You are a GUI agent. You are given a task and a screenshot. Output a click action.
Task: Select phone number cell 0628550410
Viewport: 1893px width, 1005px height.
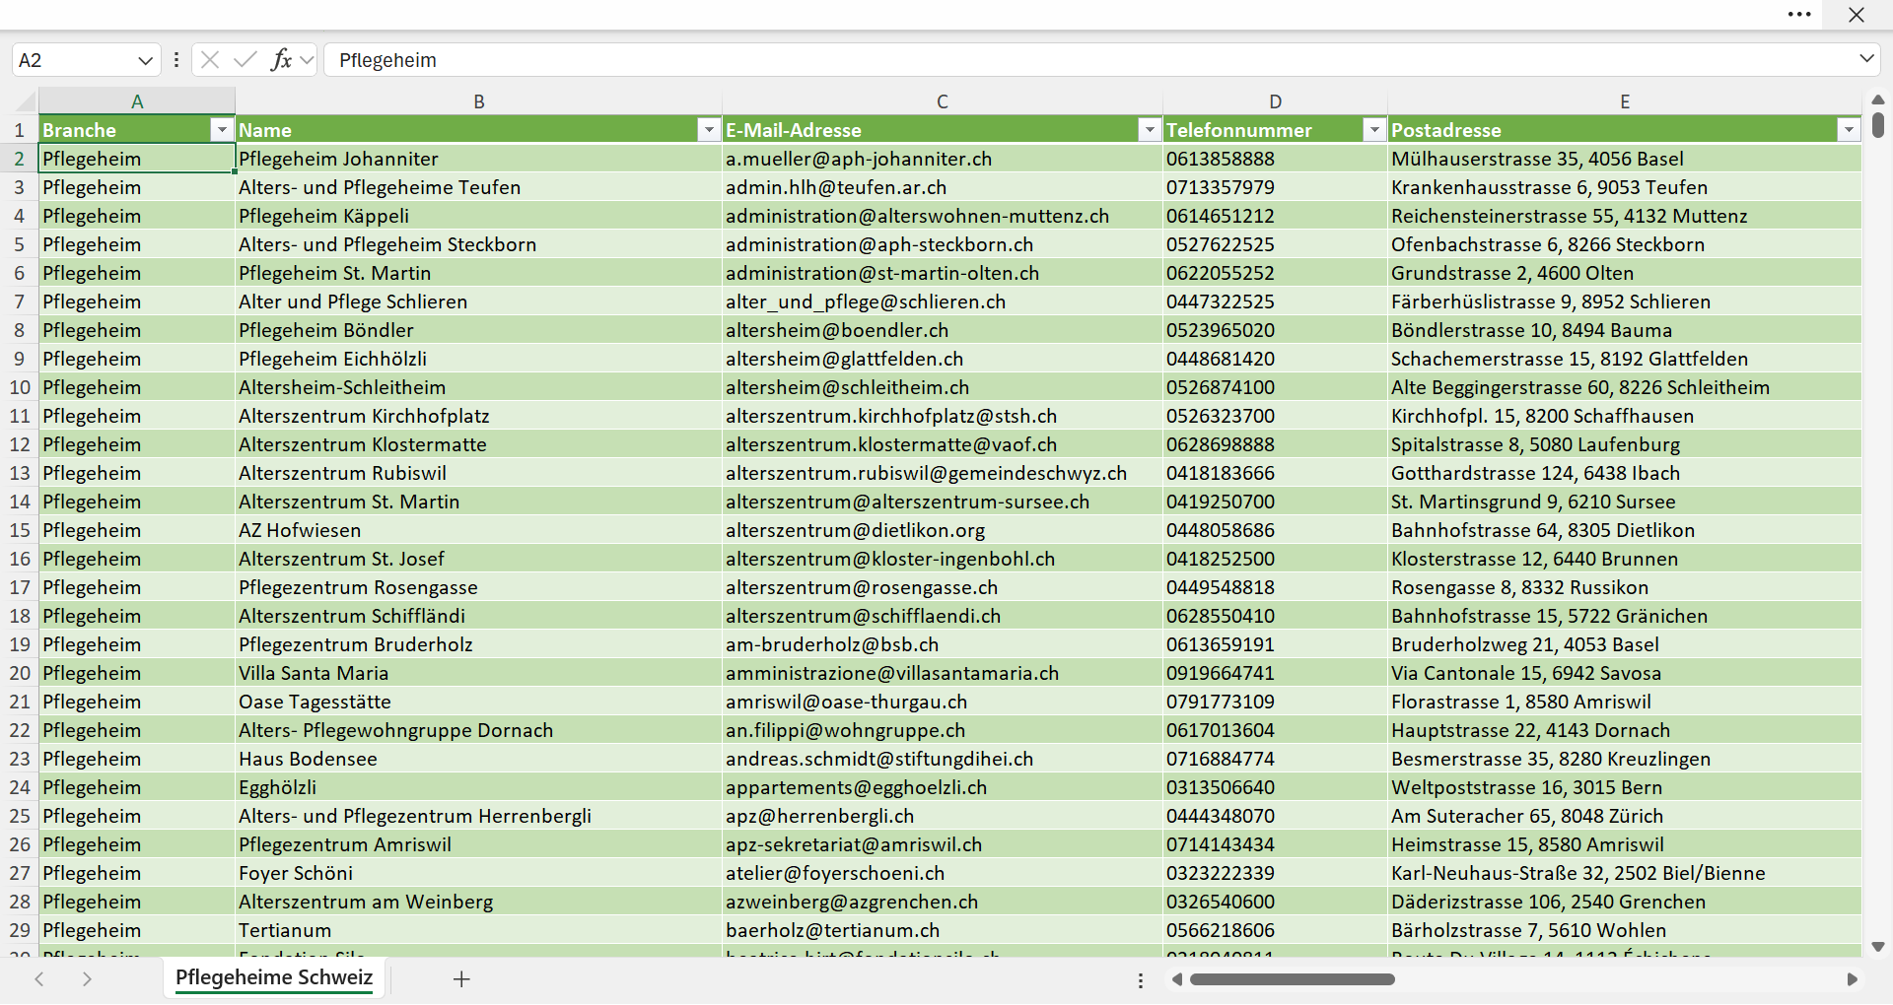point(1276,616)
